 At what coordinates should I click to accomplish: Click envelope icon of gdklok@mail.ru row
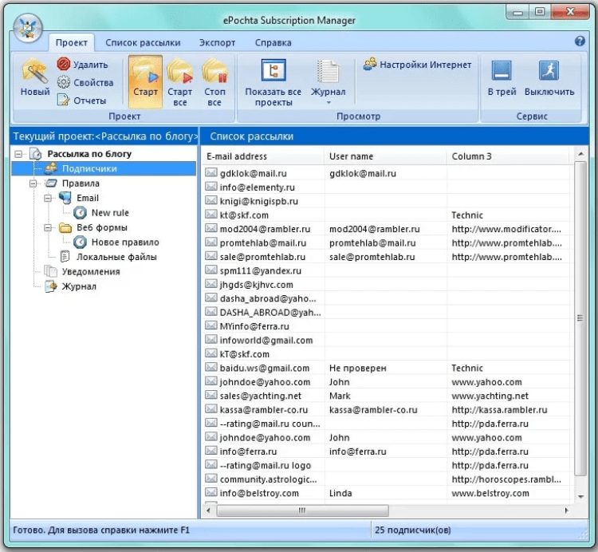pyautogui.click(x=211, y=172)
